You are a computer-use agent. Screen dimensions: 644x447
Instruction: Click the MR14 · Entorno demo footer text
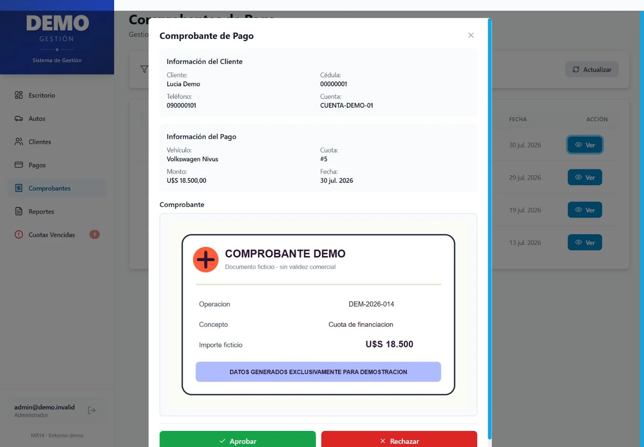tap(57, 435)
